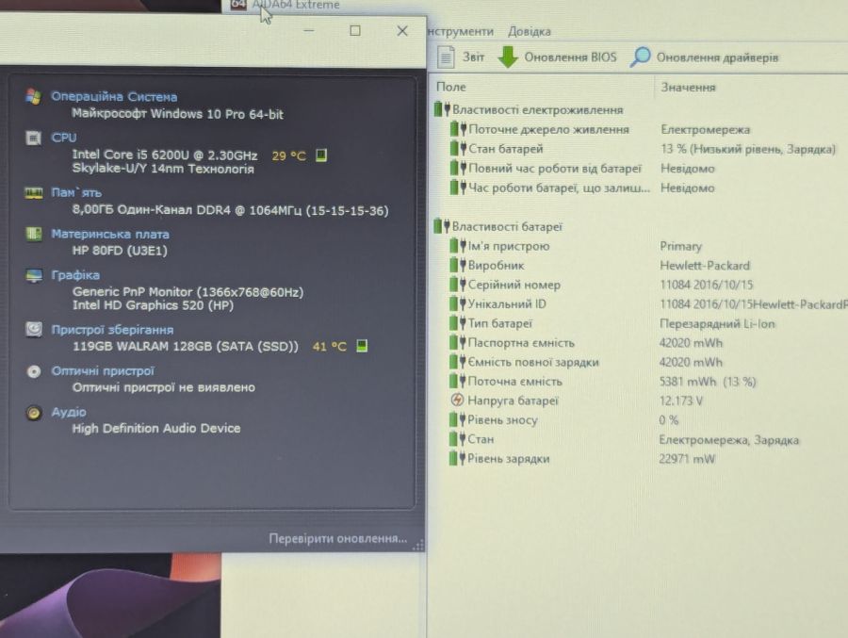Click the Звіт toolbar button label
The height and width of the screenshot is (638, 848).
click(x=473, y=57)
